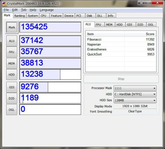165x149 pixels.
Task: Expand the Processor Mask dropdown
Action: pos(135,88)
